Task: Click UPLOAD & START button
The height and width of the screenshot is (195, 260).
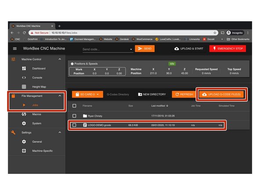Action: tap(189, 49)
